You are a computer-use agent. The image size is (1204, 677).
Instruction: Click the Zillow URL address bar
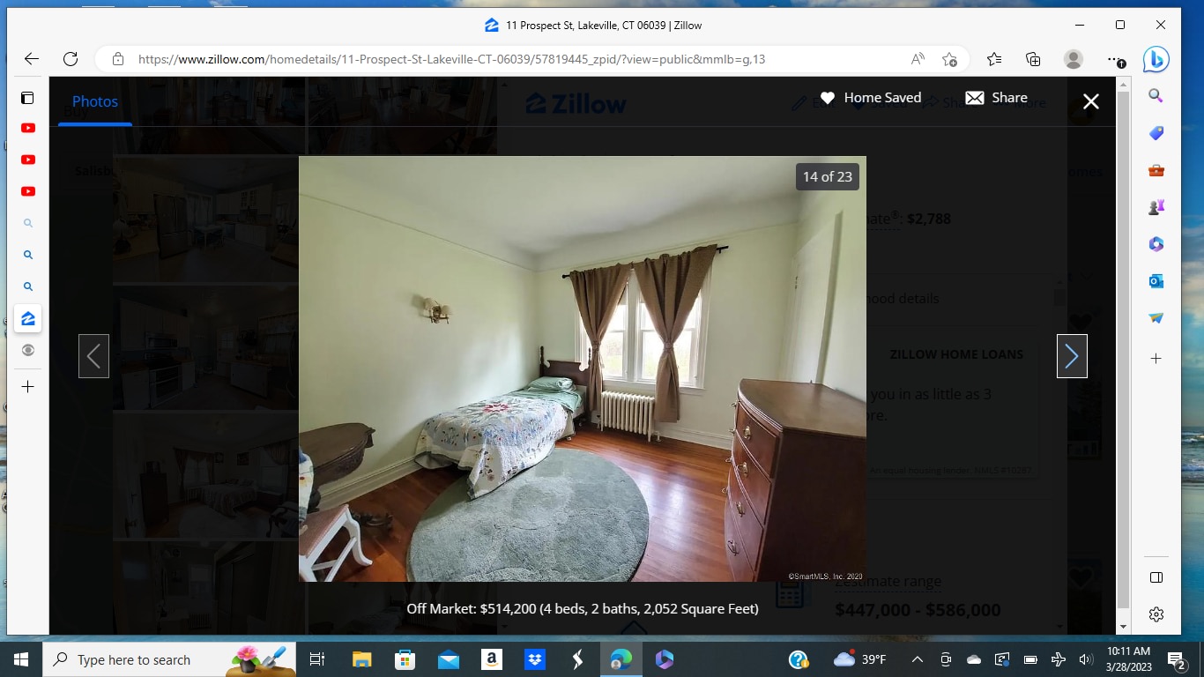click(451, 59)
